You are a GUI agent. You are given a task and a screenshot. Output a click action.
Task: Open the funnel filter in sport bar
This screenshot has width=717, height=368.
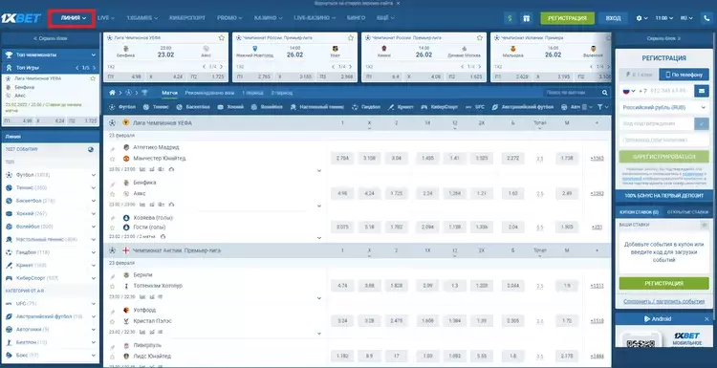coord(602,107)
